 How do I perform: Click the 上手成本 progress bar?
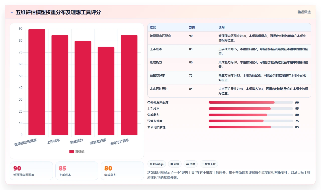point(251,109)
